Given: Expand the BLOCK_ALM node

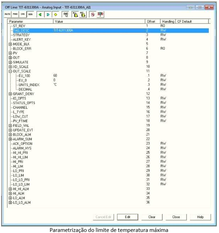Looking at the screenshot, I should coord(10,135).
